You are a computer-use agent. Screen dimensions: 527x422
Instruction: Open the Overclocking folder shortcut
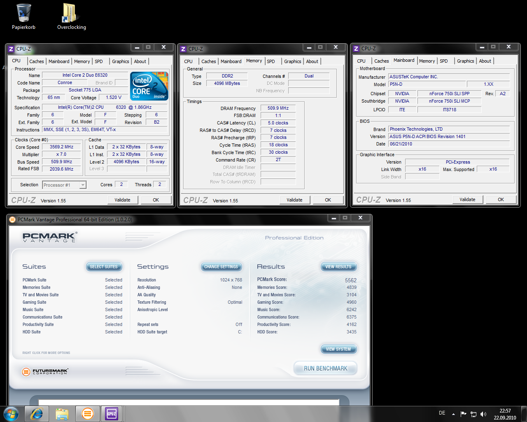[x=71, y=16]
